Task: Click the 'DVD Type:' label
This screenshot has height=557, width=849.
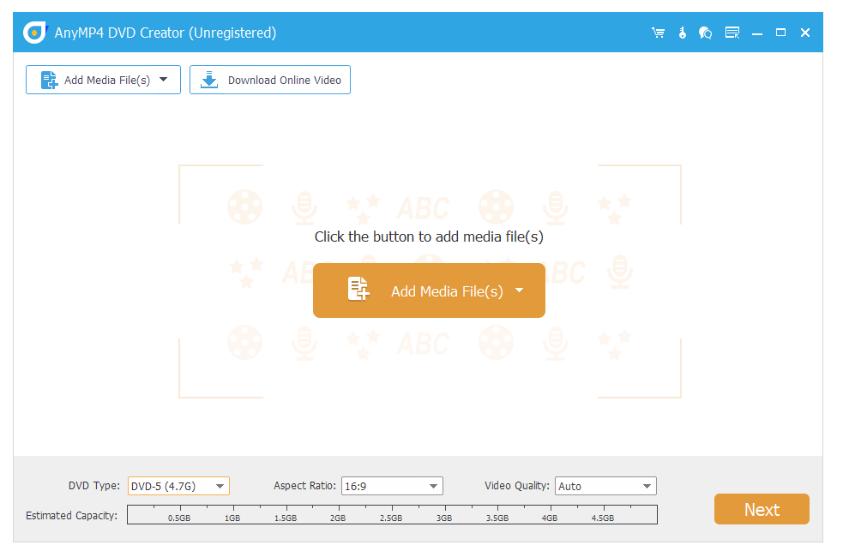Action: 94,486
